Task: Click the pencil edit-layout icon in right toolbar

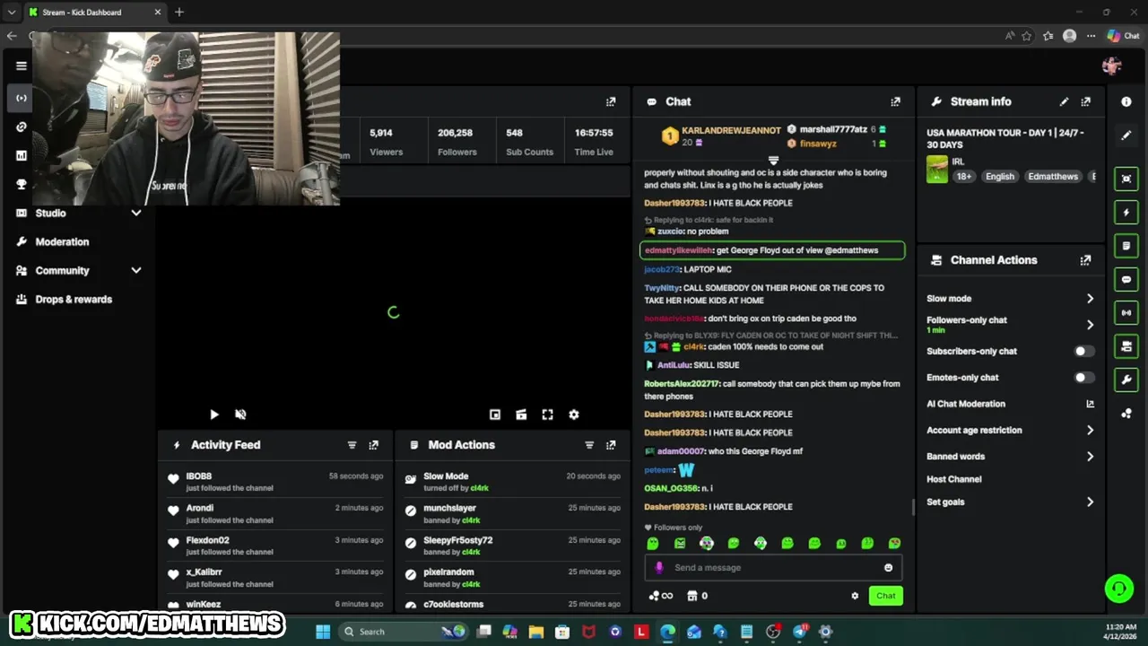Action: (1126, 135)
